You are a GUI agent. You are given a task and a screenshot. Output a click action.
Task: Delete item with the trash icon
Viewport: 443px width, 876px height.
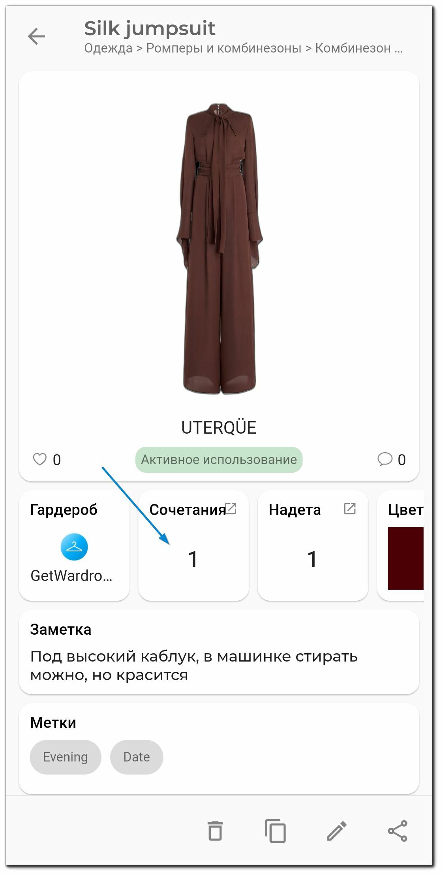pyautogui.click(x=215, y=831)
